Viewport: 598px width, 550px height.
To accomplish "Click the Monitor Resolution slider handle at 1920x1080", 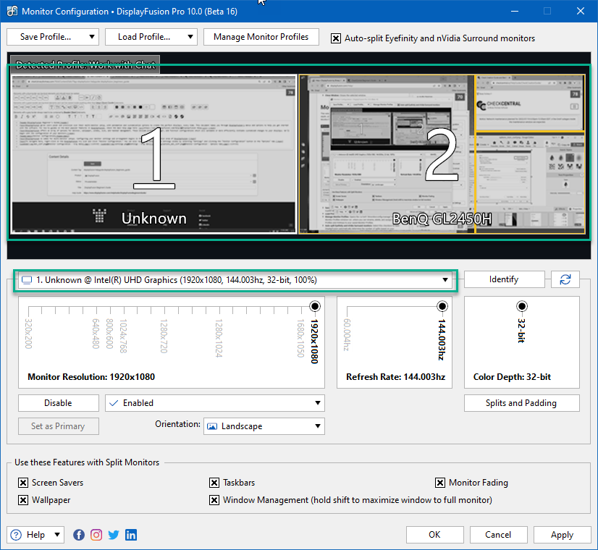I will click(315, 306).
